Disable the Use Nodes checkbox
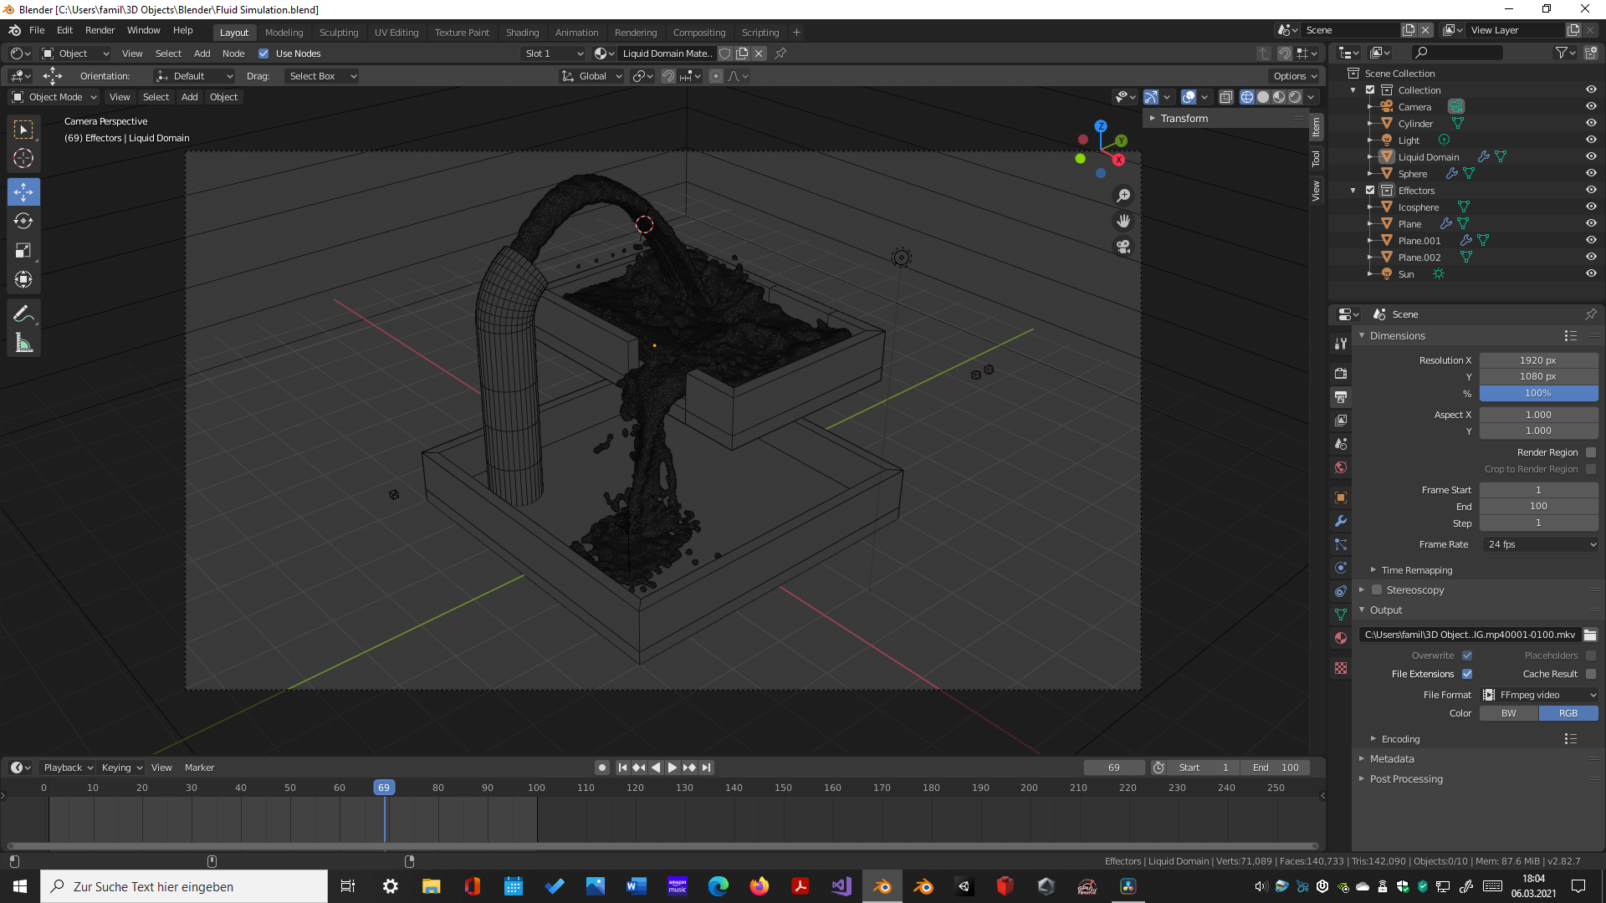 coord(263,54)
